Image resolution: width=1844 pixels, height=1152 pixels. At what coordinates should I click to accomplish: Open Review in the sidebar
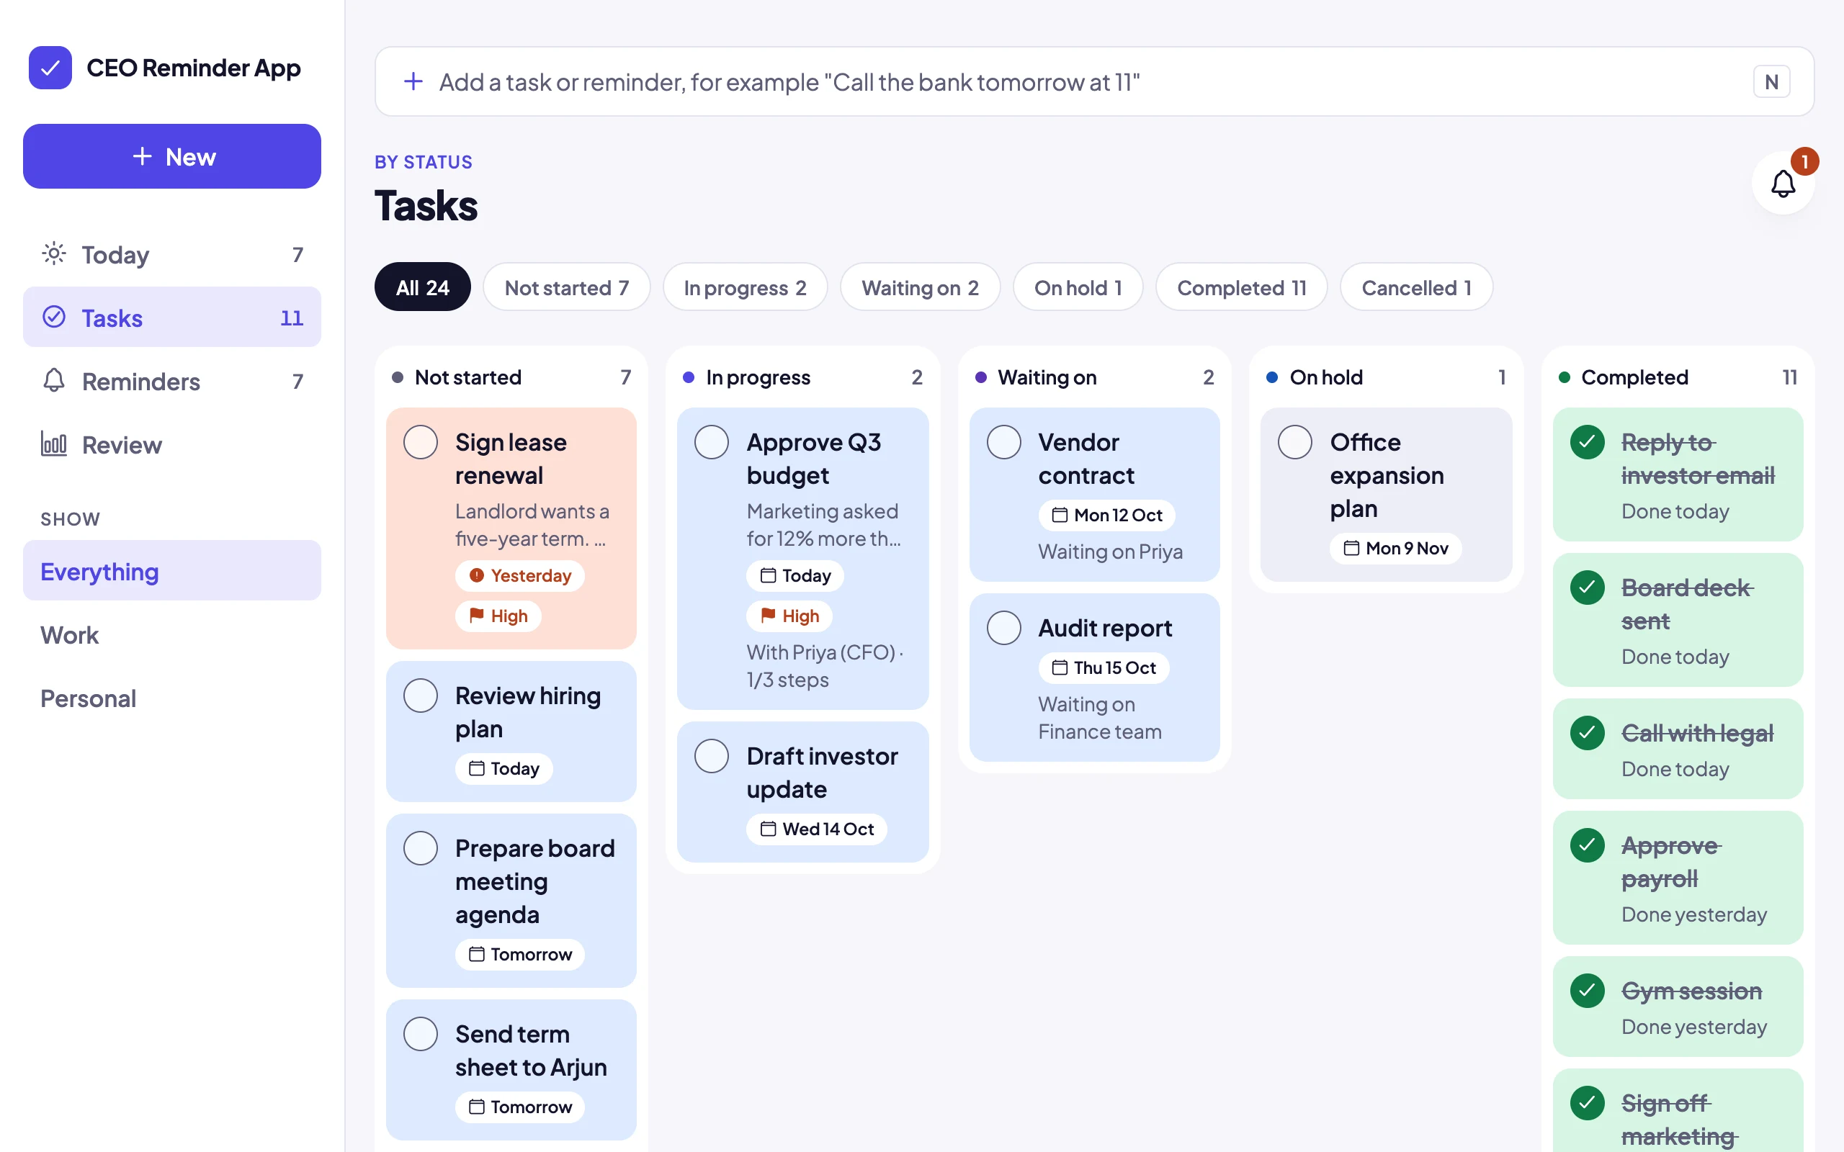click(x=172, y=444)
